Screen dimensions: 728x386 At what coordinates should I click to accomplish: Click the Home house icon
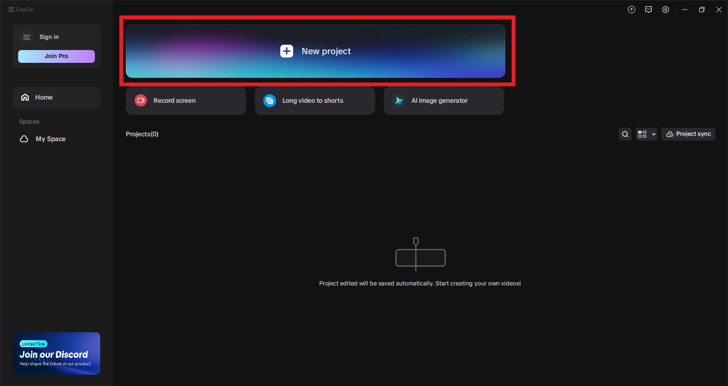[x=25, y=97]
